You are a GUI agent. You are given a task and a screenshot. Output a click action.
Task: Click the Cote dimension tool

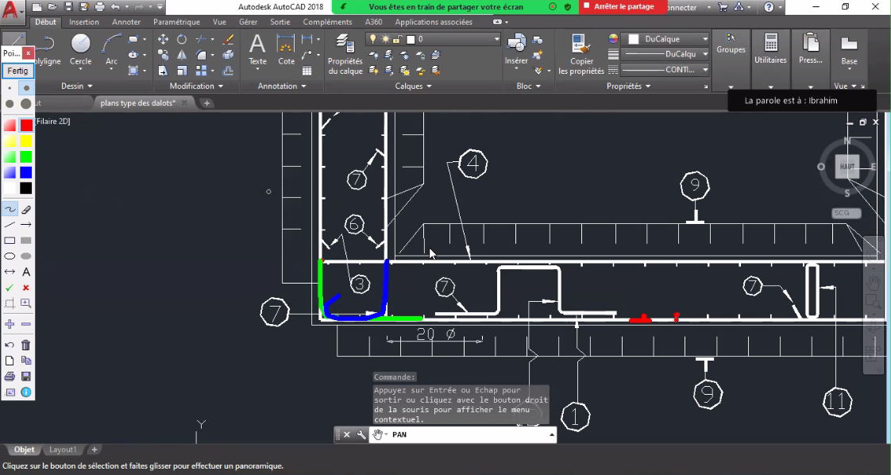coord(286,49)
